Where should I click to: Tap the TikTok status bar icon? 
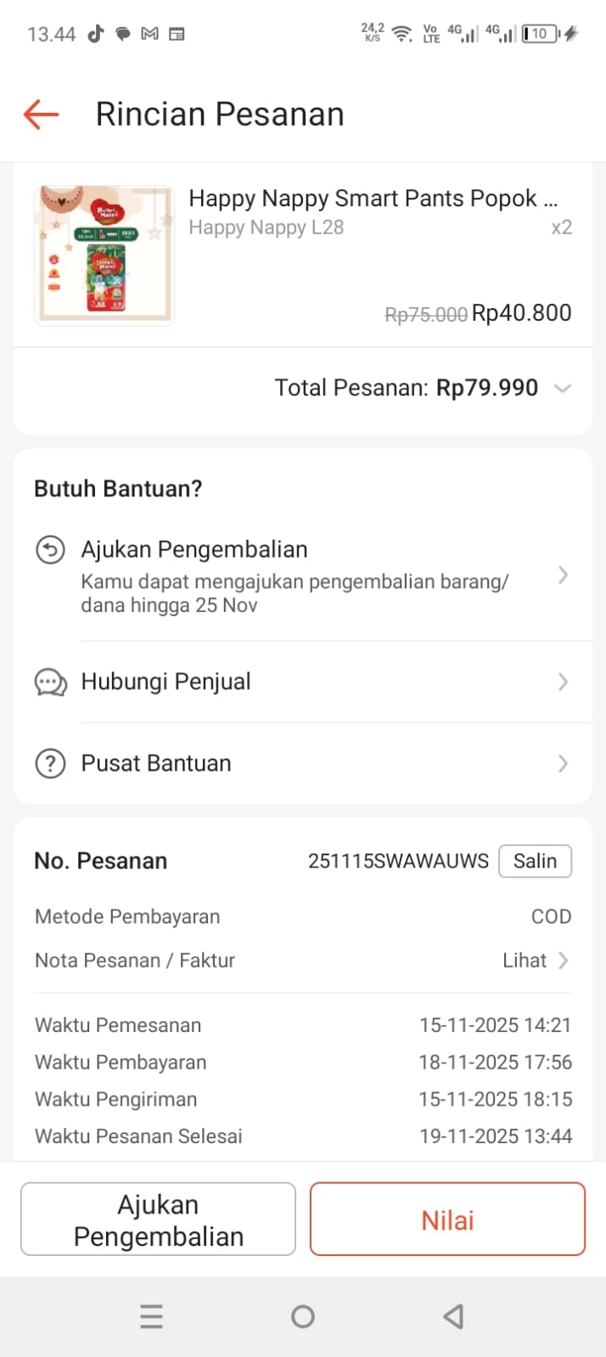[x=95, y=34]
